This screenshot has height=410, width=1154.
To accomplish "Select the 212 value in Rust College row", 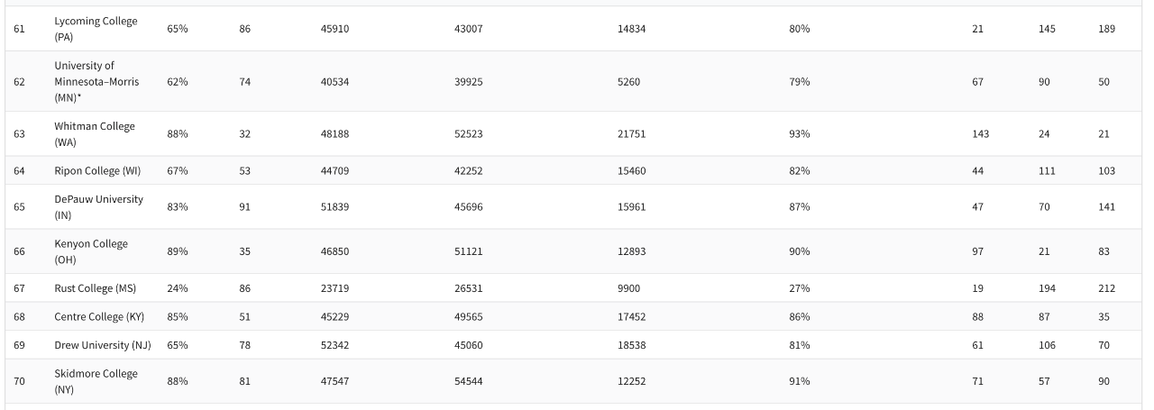I will point(1106,288).
